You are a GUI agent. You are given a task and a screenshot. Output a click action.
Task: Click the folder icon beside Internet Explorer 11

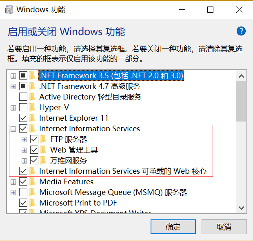coord(32,118)
